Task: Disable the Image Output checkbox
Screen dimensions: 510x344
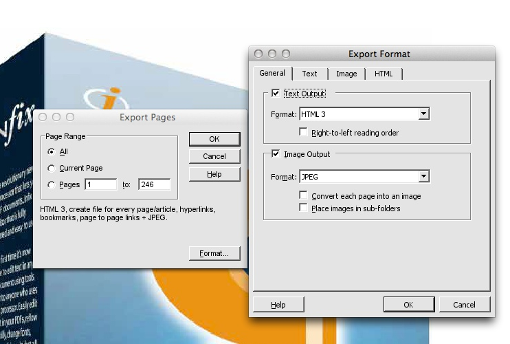Action: 276,154
